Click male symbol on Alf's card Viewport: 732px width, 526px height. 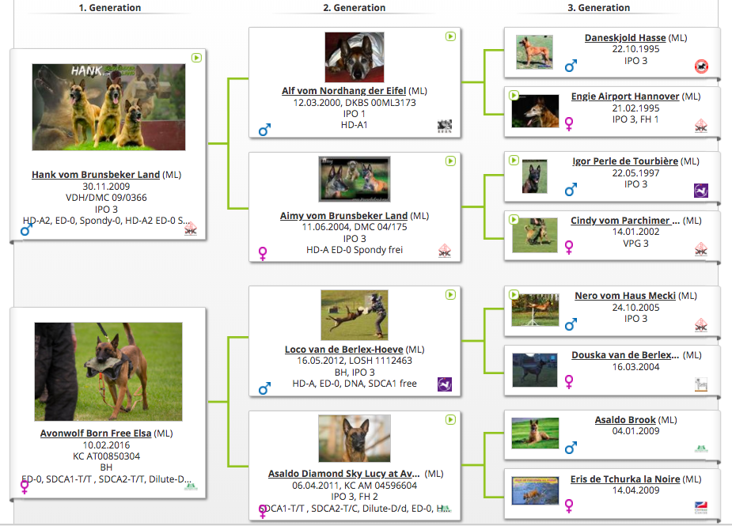(x=264, y=130)
